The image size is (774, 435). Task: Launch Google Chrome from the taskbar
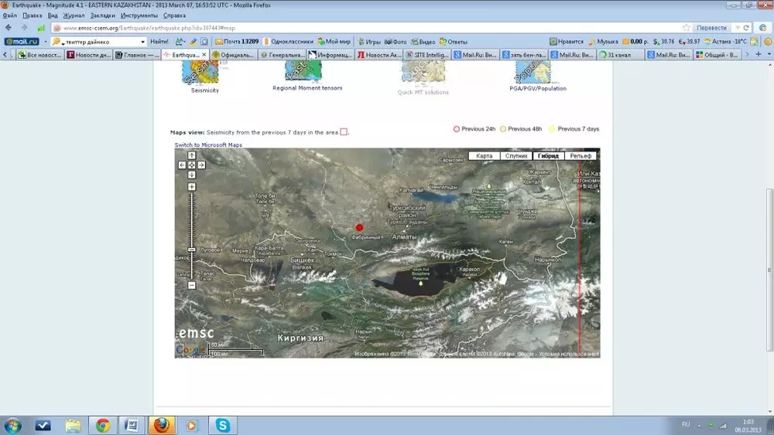point(103,425)
